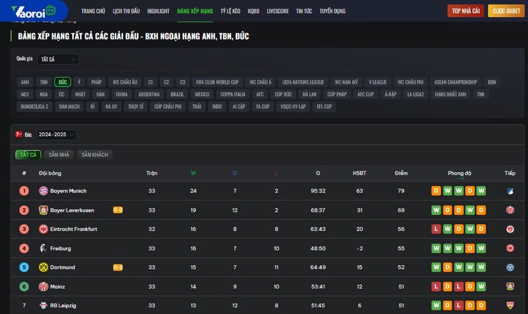This screenshot has width=528, height=314.
Task: Select the EFL CUP filter
Action: pyautogui.click(x=324, y=107)
